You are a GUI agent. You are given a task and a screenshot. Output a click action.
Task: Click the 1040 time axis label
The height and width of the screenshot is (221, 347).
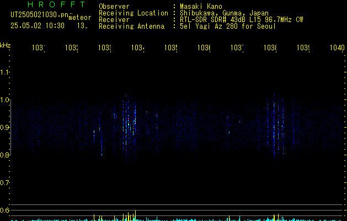click(x=337, y=48)
